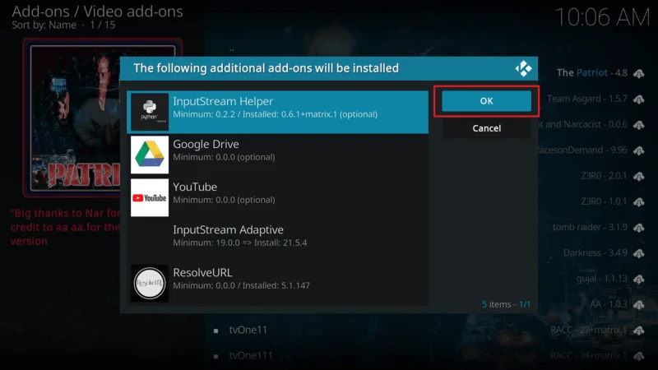
Task: Click the InputStream Helper python icon
Action: coord(150,112)
